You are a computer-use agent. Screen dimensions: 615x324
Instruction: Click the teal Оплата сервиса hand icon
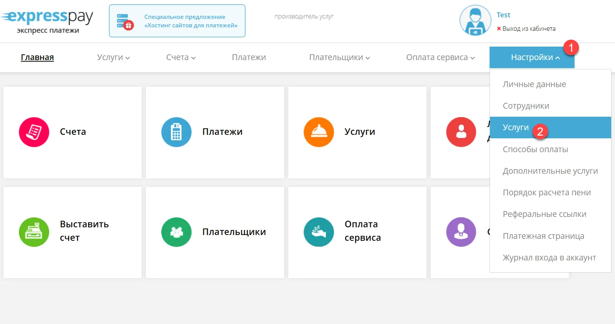[x=319, y=232]
